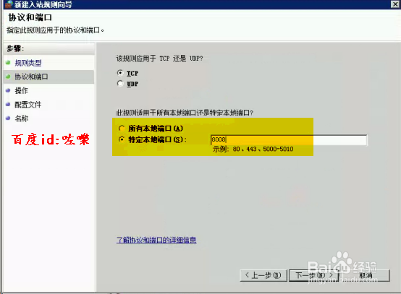Click the description 指定此规则应用于的协议和端口
401x294 pixels.
(55, 30)
